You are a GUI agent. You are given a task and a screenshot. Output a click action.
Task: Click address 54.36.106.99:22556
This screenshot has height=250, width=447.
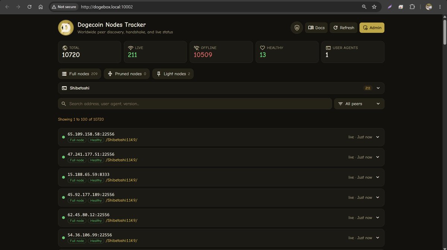click(90, 234)
